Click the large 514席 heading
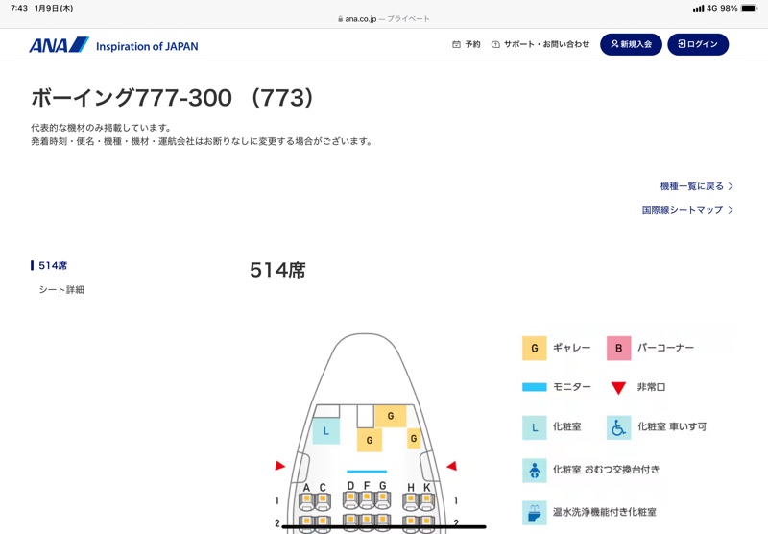Screen dimensions: 768x534 277,270
